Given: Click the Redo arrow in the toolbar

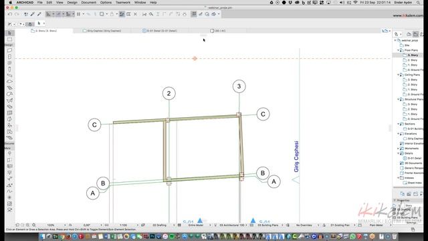Looking at the screenshot, I should point(17,14).
